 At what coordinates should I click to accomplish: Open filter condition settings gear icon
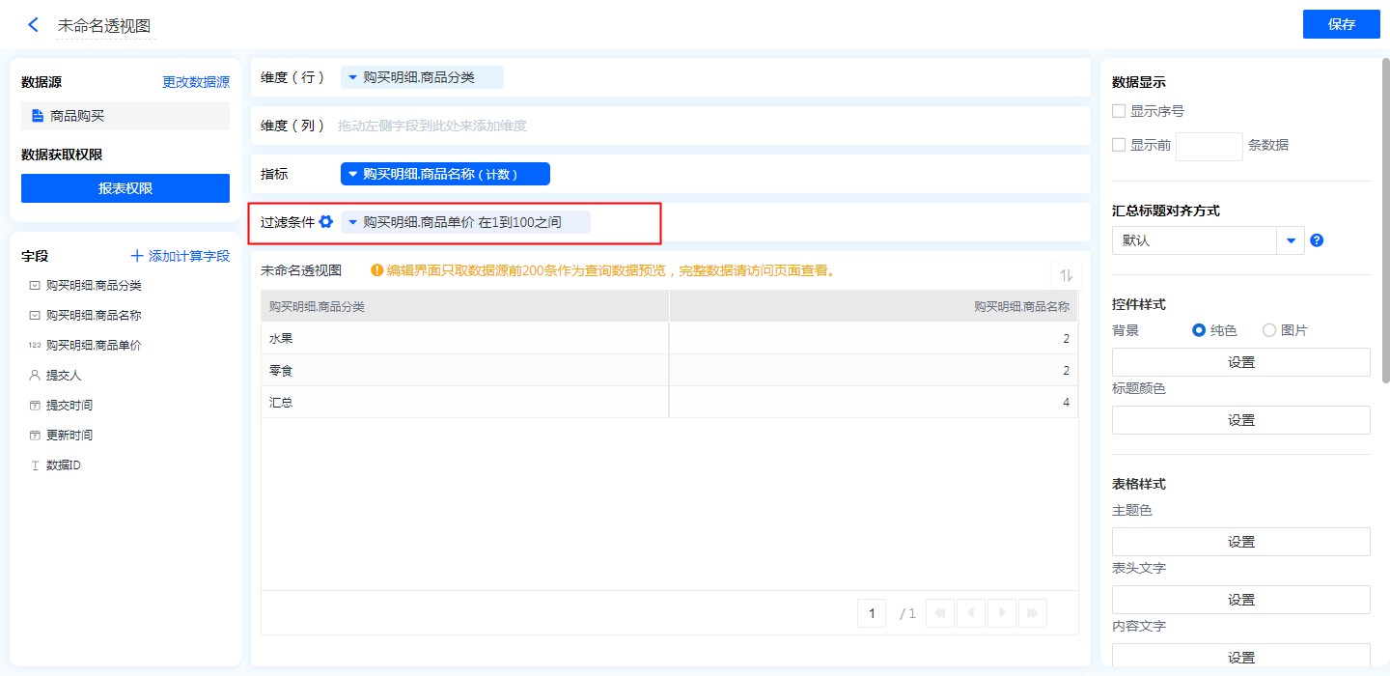coord(326,222)
